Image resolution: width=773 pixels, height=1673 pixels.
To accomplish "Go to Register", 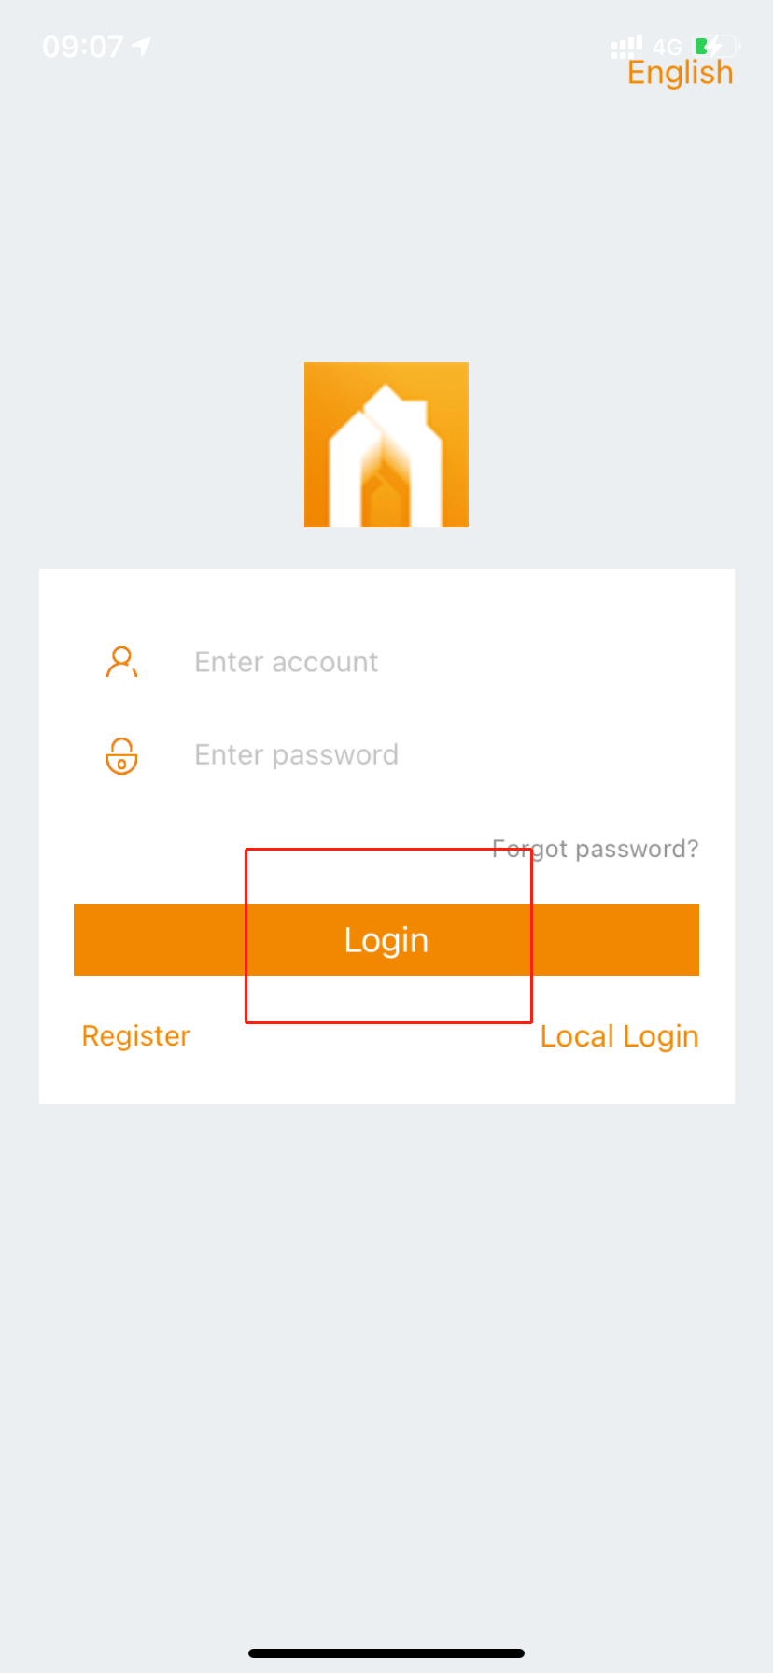I will pyautogui.click(x=136, y=1035).
